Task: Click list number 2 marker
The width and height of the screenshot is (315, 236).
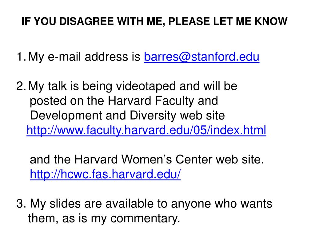Action: [21, 86]
